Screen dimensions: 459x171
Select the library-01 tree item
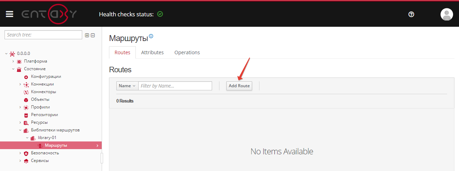(47, 138)
